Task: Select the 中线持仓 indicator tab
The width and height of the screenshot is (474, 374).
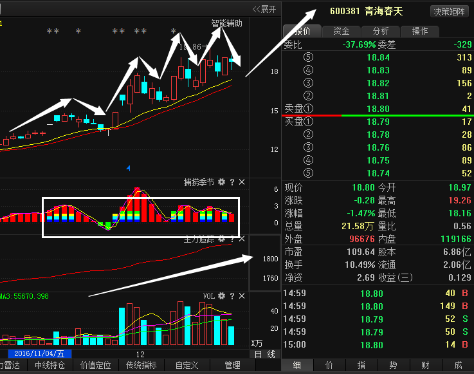Action: coord(50,366)
